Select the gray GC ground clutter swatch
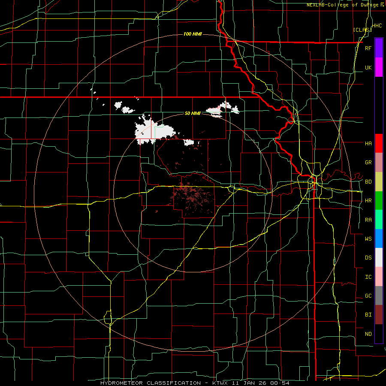The image size is (386, 386). pos(379,296)
